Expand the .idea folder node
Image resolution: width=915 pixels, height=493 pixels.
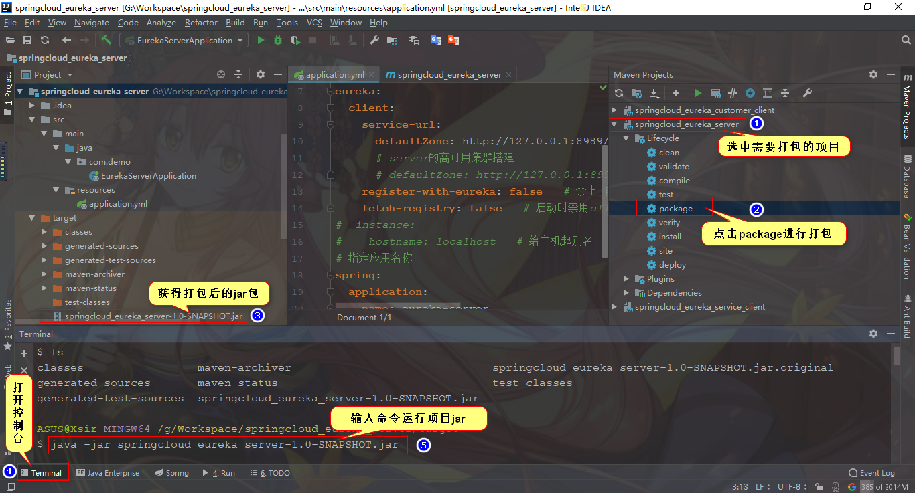tap(33, 106)
